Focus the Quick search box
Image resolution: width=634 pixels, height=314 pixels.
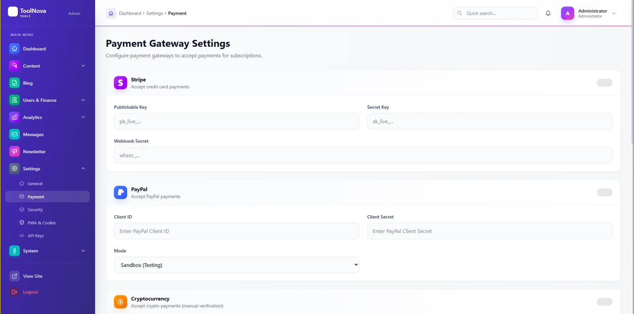(495, 13)
